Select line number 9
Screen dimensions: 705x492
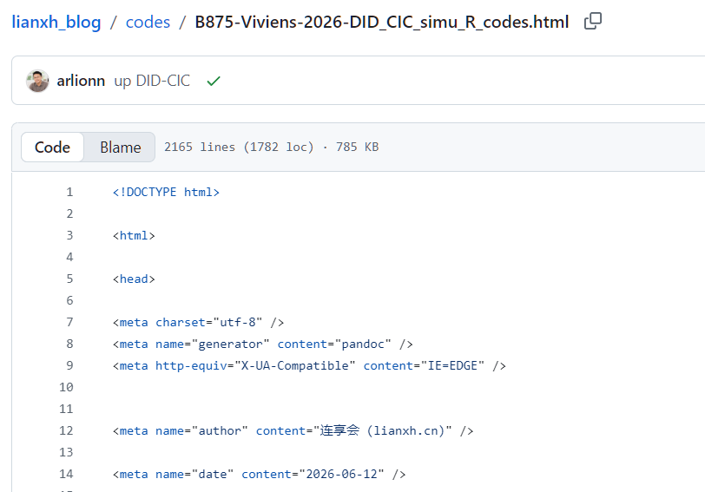[69, 365]
